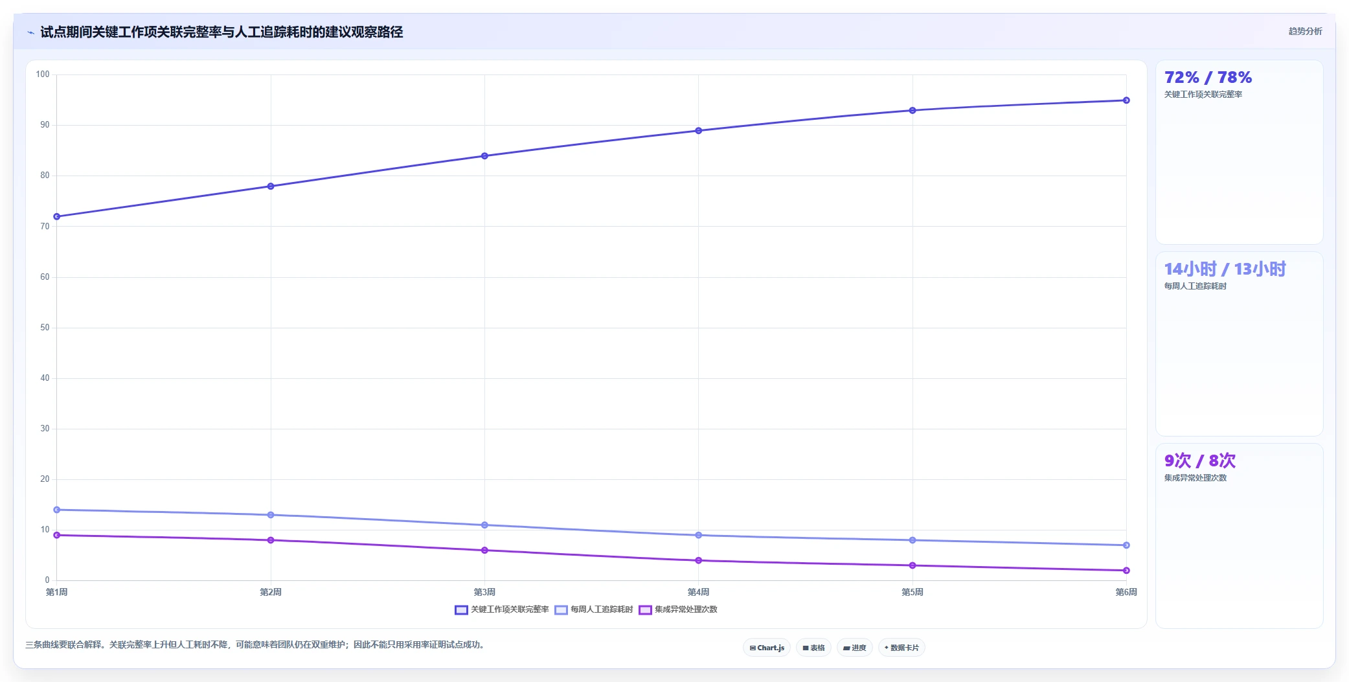Click the 人工追踪耗时 point at 第3周
This screenshot has height=682, width=1349.
pos(484,525)
